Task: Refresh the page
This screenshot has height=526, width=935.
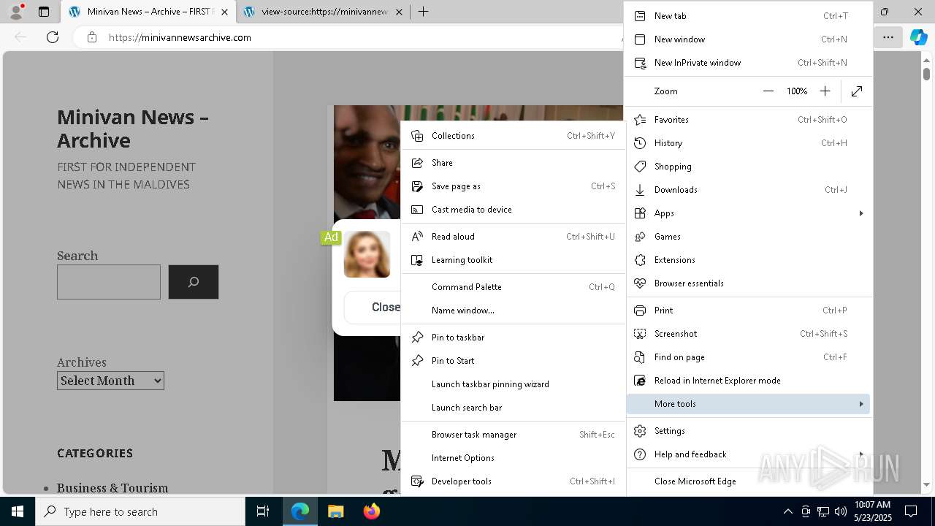Action: click(53, 37)
